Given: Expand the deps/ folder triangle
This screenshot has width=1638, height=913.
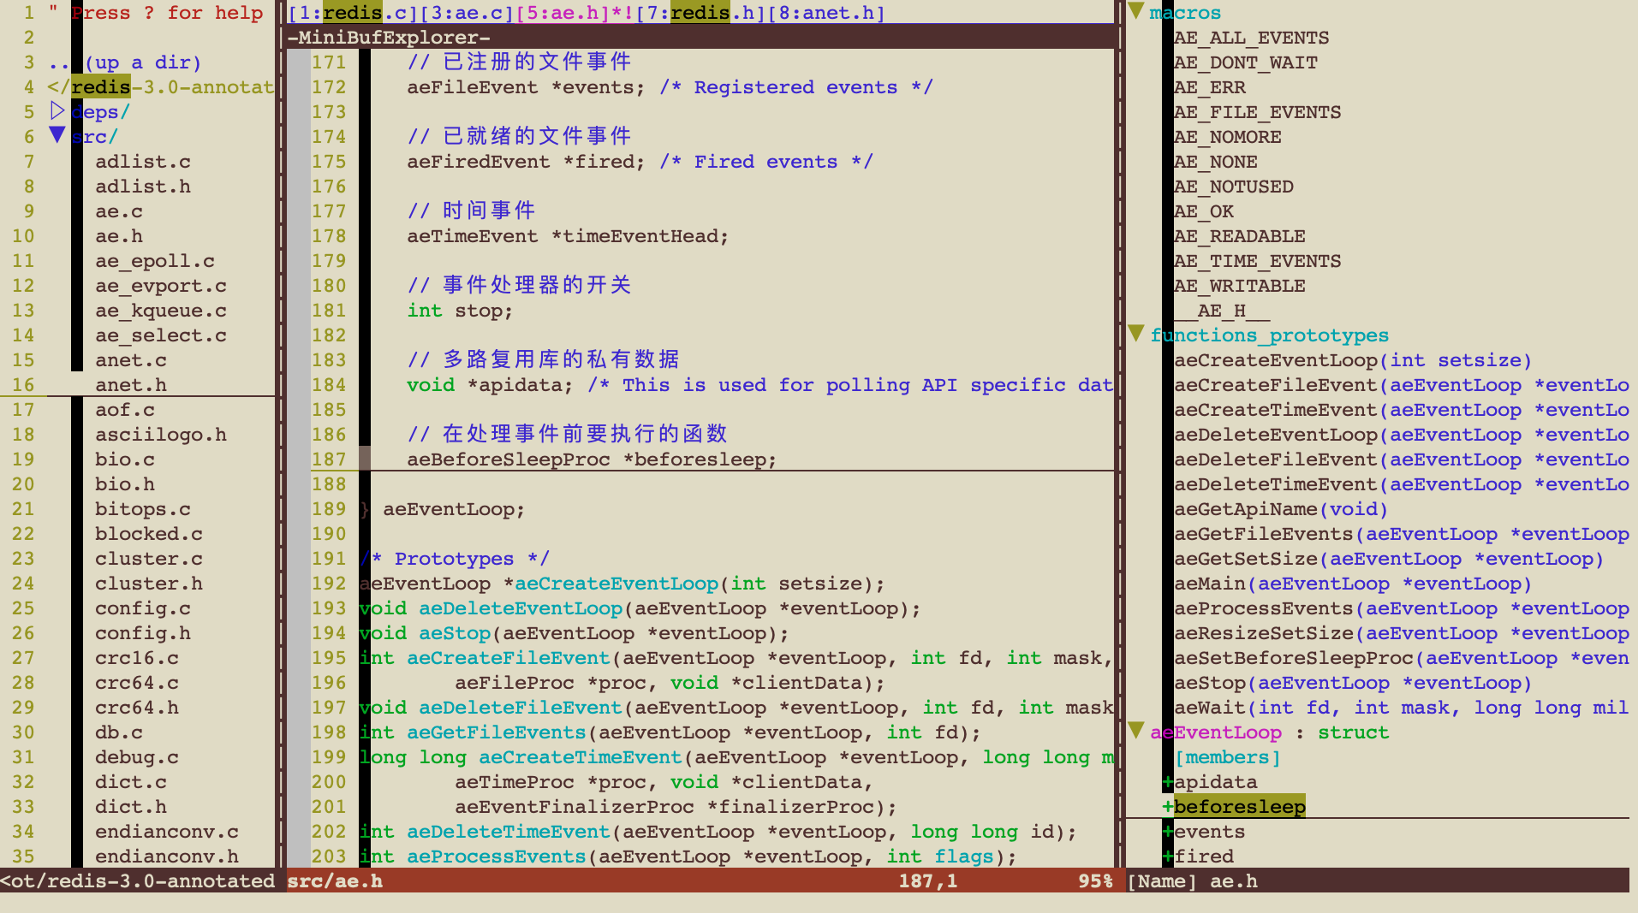Looking at the screenshot, I should 57,111.
